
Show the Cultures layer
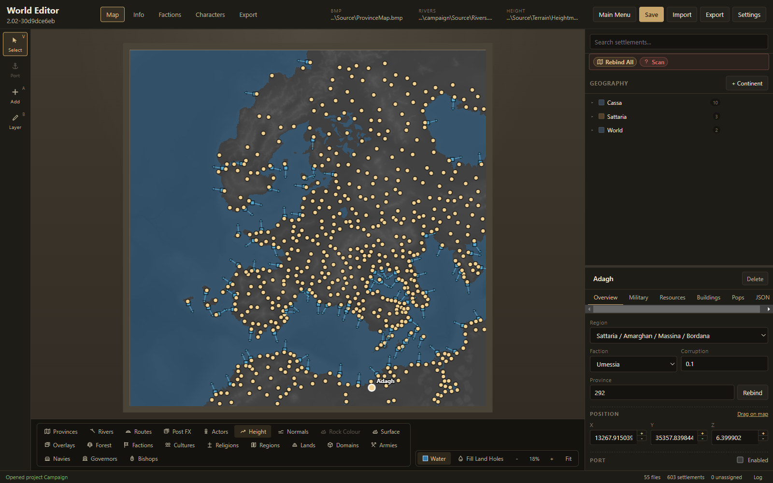(x=180, y=445)
